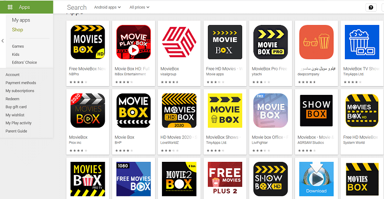Open the All prices filter dropdown
The image size is (384, 199).
(x=139, y=7)
